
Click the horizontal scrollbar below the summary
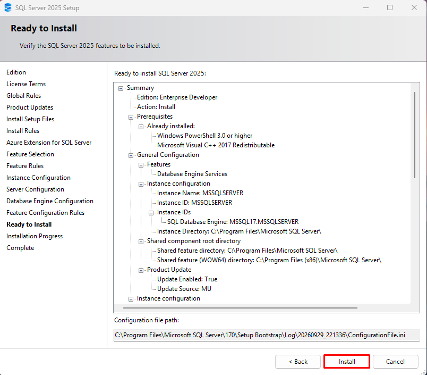tap(240, 308)
